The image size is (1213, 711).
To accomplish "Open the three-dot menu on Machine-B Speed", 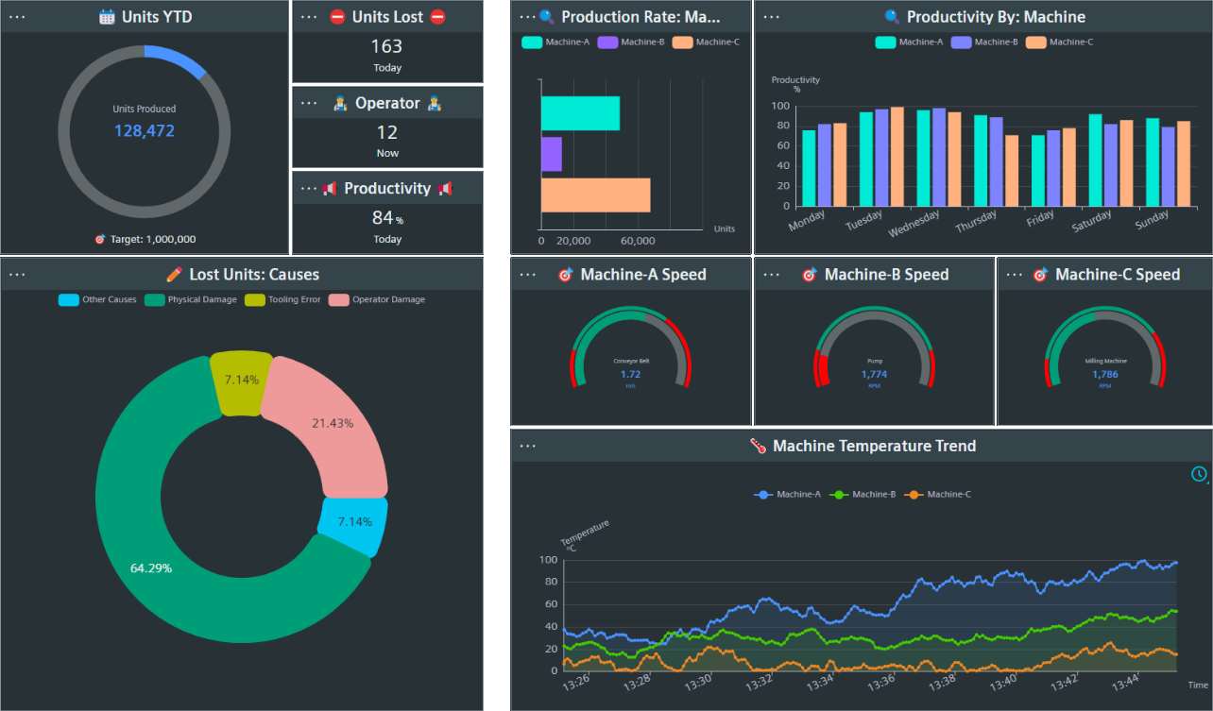I will coord(771,275).
